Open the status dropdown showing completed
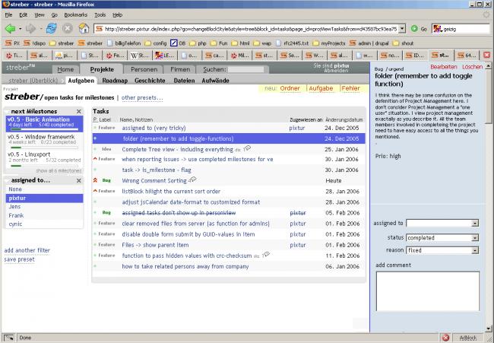 coord(474,238)
